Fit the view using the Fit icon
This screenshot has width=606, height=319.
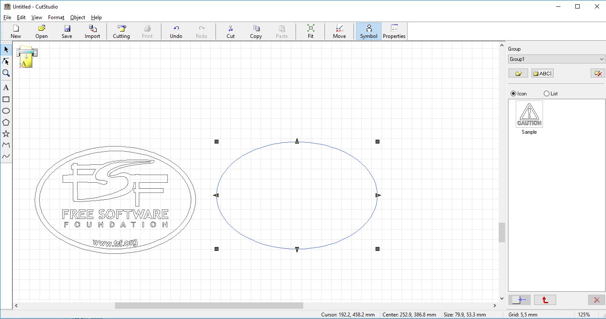click(310, 32)
